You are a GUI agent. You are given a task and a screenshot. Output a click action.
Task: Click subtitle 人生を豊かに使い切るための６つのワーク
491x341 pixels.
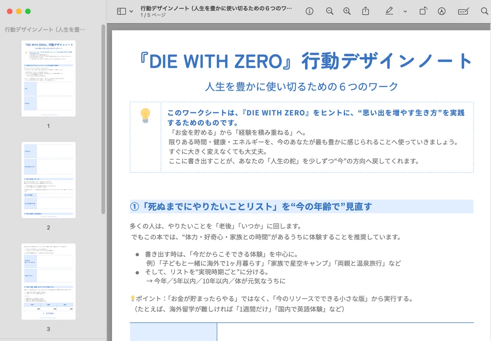pyautogui.click(x=302, y=87)
